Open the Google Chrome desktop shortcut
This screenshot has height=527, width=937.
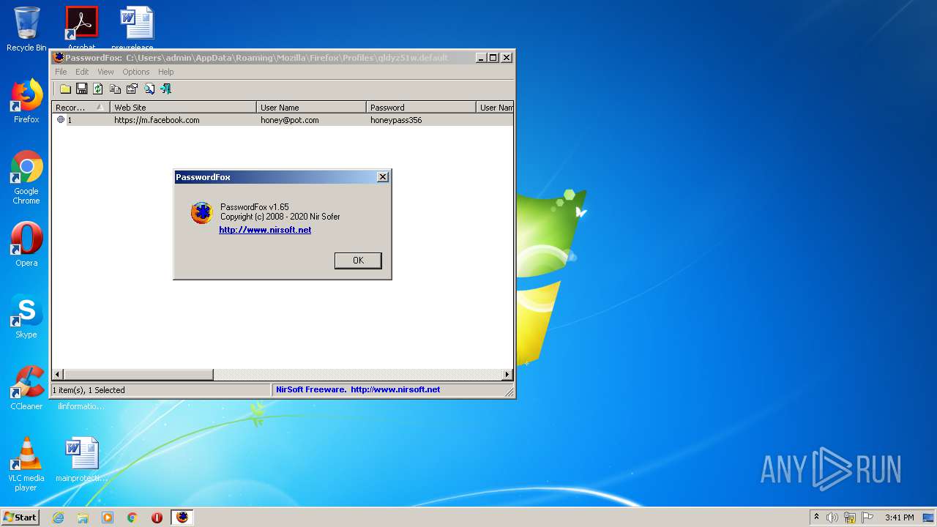point(26,177)
